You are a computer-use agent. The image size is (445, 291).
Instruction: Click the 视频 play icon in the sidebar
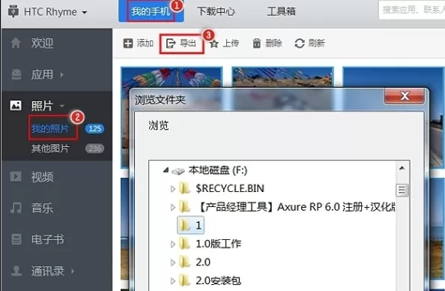pyautogui.click(x=16, y=176)
